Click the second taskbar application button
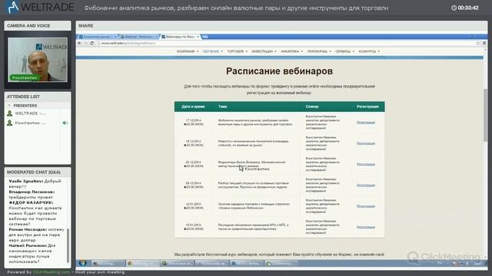Image resolution: width=492 pixels, height=276 pixels. coord(143,264)
